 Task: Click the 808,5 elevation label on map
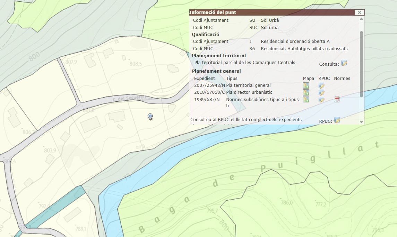pyautogui.click(x=136, y=64)
